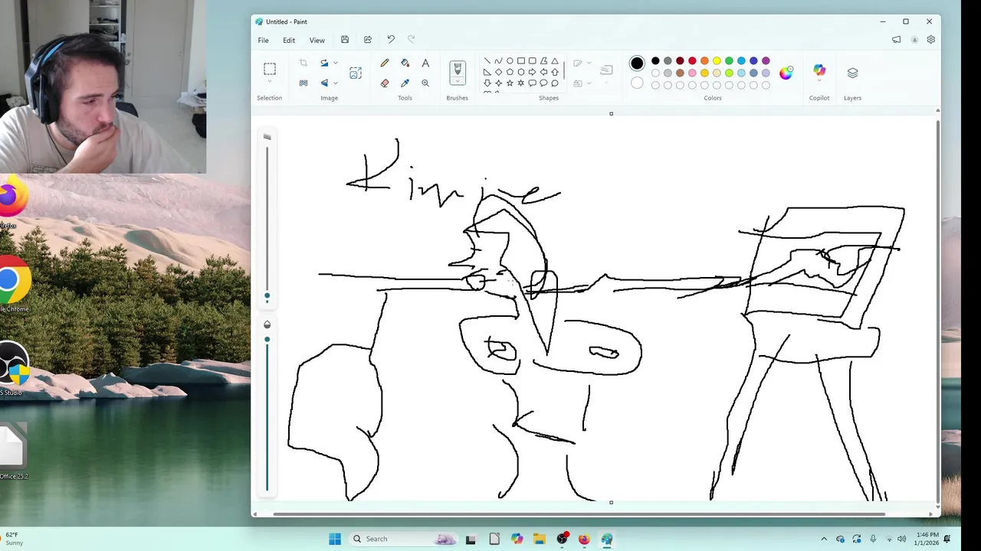The image size is (981, 551).
Task: Expand the Copilot dropdown chevron
Action: point(819,81)
